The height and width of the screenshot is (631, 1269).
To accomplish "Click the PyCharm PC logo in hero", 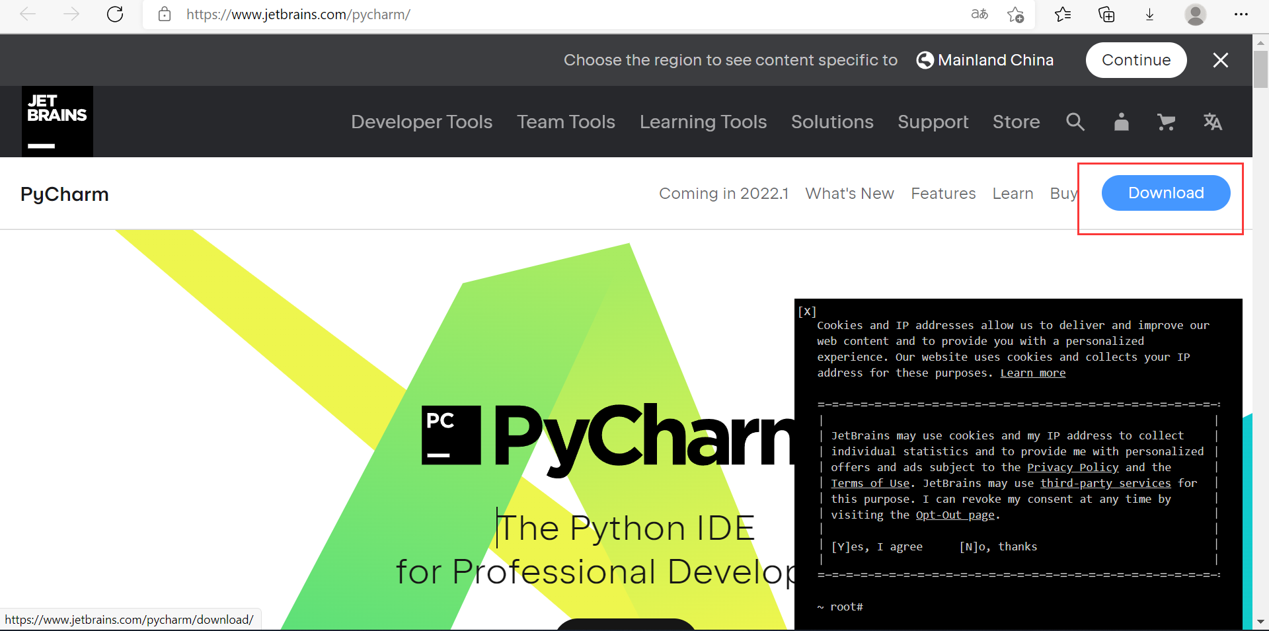I will point(451,435).
